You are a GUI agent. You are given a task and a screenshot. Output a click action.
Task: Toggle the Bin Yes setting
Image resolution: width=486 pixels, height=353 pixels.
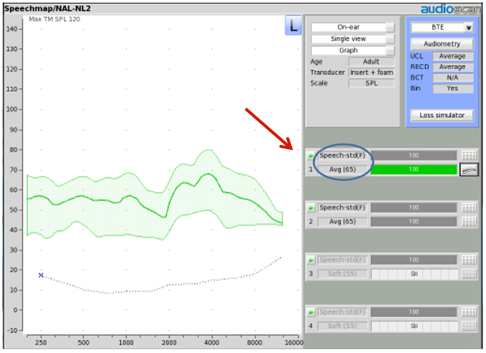tap(453, 88)
